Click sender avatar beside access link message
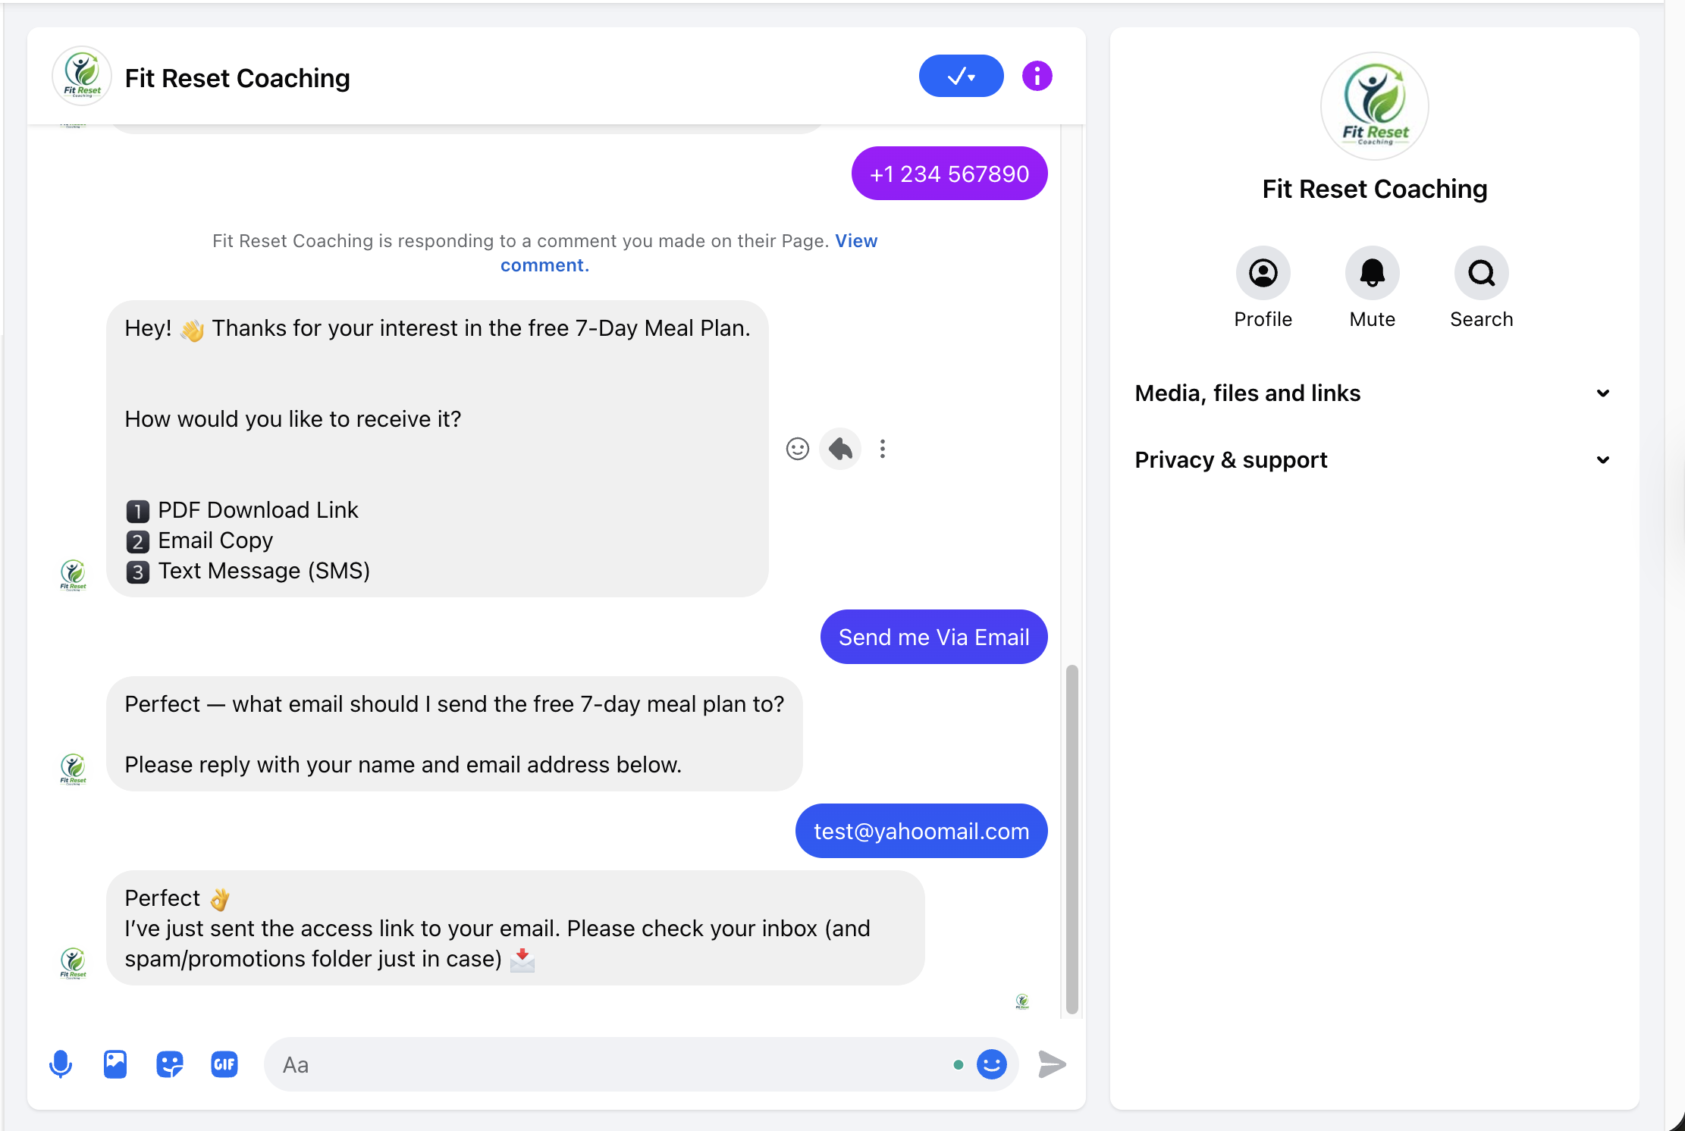The image size is (1685, 1131). coord(73,963)
